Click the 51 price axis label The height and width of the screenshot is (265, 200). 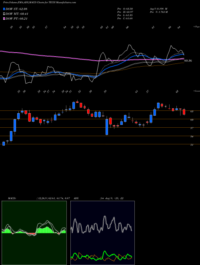192,145
